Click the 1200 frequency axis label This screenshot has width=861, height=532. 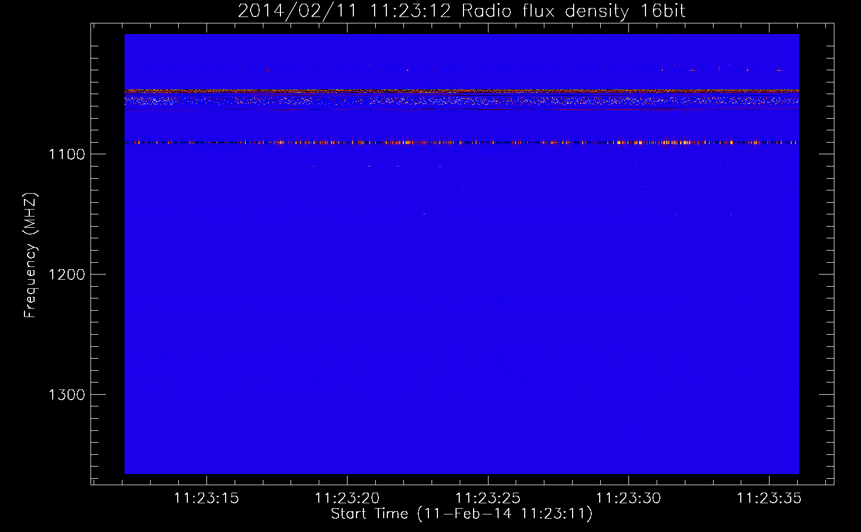pyautogui.click(x=67, y=275)
